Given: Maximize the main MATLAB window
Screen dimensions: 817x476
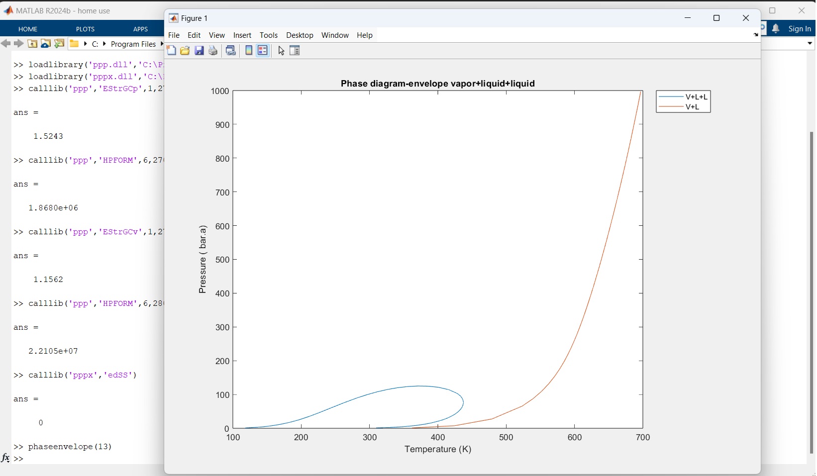Looking at the screenshot, I should tap(772, 10).
